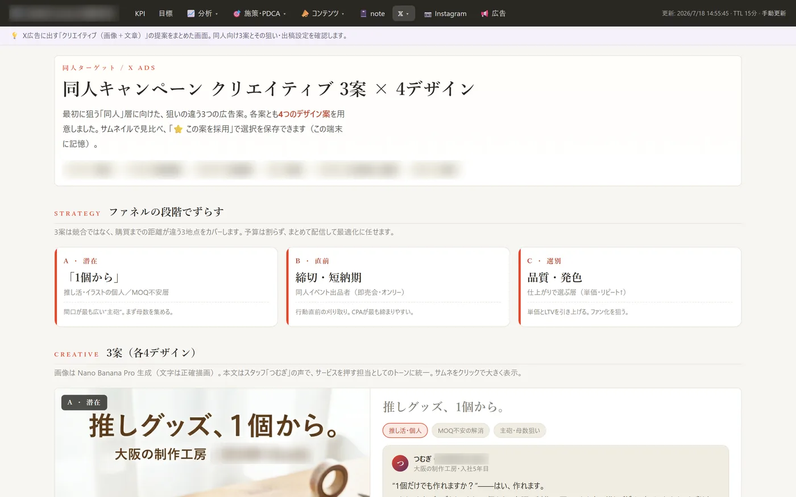Select the C・選別 品質・発色 strategy card
796x497 pixels.
click(x=630, y=287)
